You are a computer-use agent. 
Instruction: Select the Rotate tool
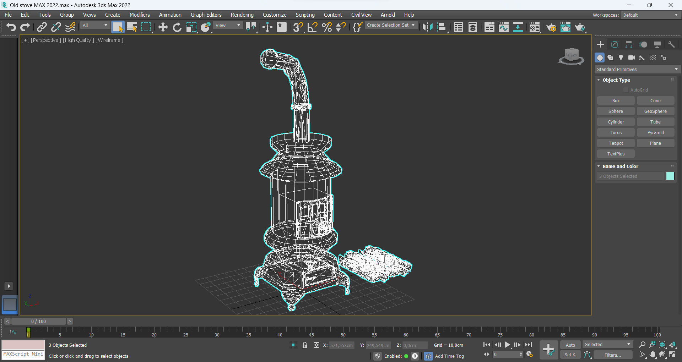coord(177,27)
